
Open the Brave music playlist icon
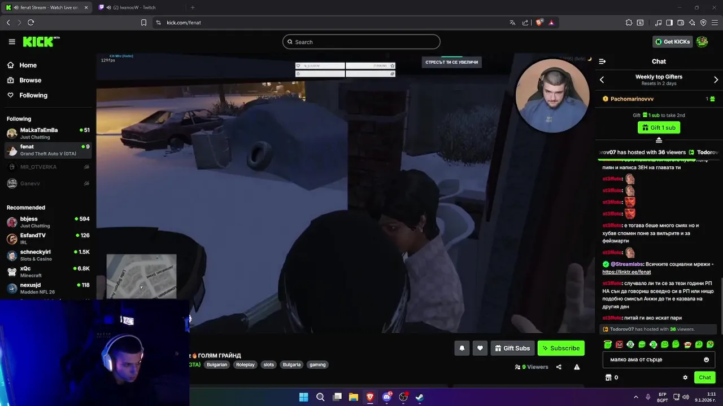point(658,23)
